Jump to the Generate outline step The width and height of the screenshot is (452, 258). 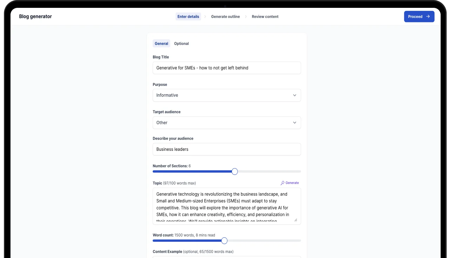pos(225,17)
